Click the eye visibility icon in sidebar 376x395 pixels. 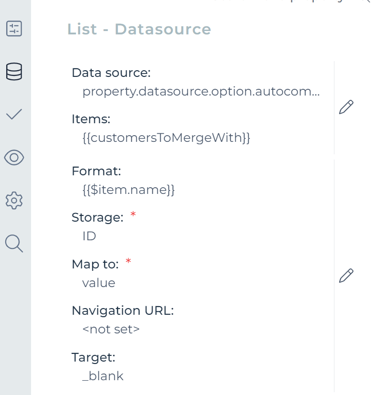pyautogui.click(x=14, y=158)
